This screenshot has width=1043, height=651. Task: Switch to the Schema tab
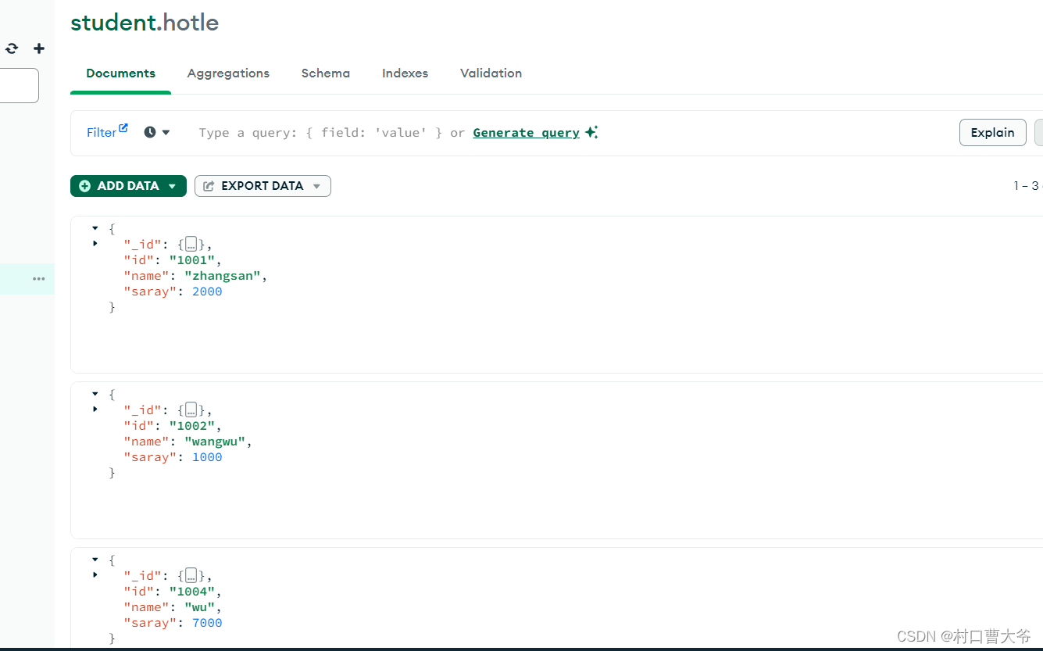pyautogui.click(x=326, y=73)
